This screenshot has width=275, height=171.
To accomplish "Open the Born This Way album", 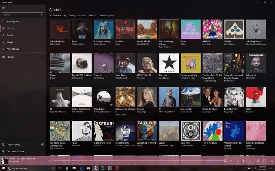I will (234, 97).
